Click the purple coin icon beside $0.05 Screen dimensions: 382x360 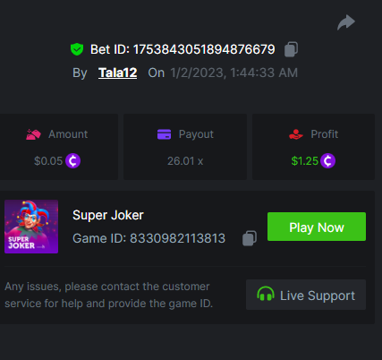73,161
